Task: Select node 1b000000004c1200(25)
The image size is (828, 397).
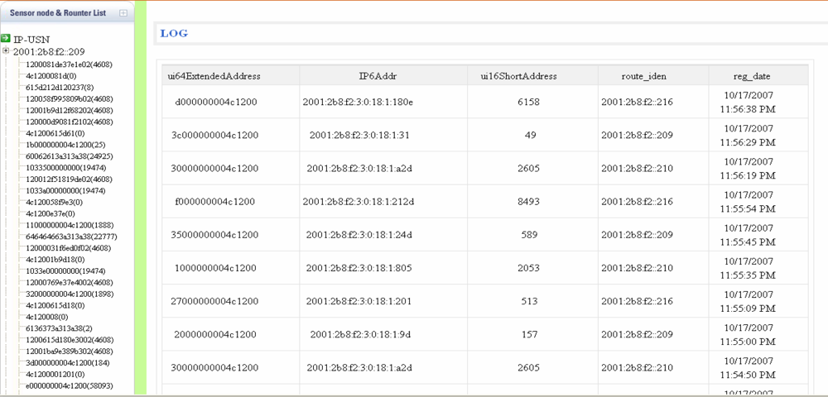Action: 66,145
